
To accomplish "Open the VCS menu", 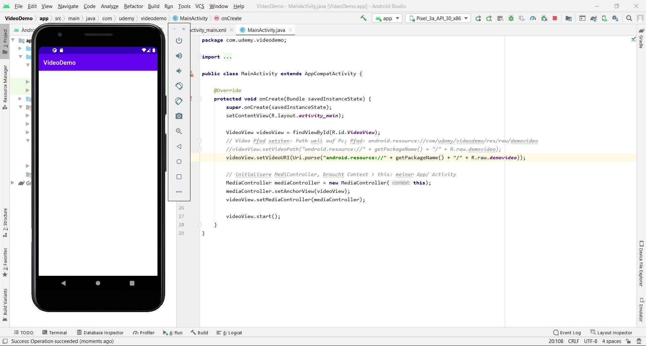I will 200,6.
